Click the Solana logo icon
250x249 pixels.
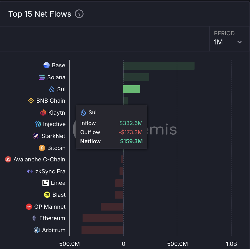click(x=42, y=77)
